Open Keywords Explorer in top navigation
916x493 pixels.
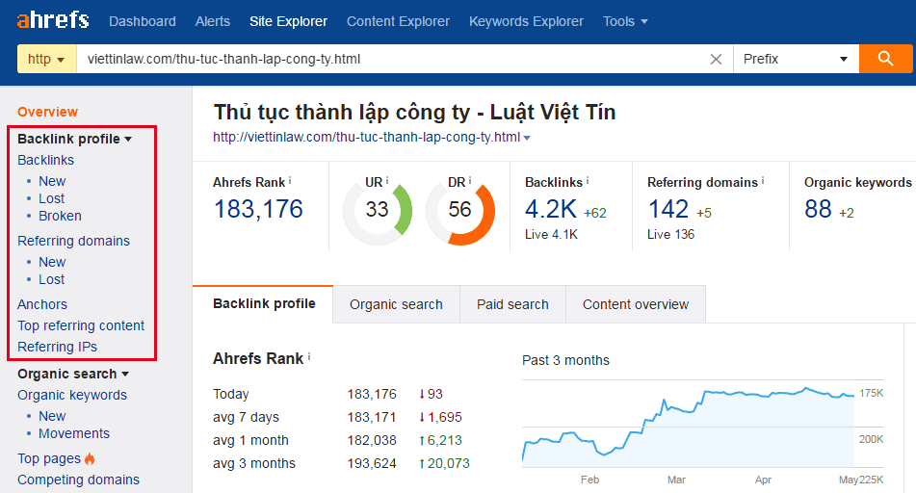[x=526, y=21]
